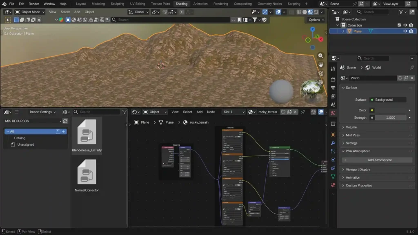Unlink the rocky_terrain material
Viewport: 418px width, 235px height.
295,112
